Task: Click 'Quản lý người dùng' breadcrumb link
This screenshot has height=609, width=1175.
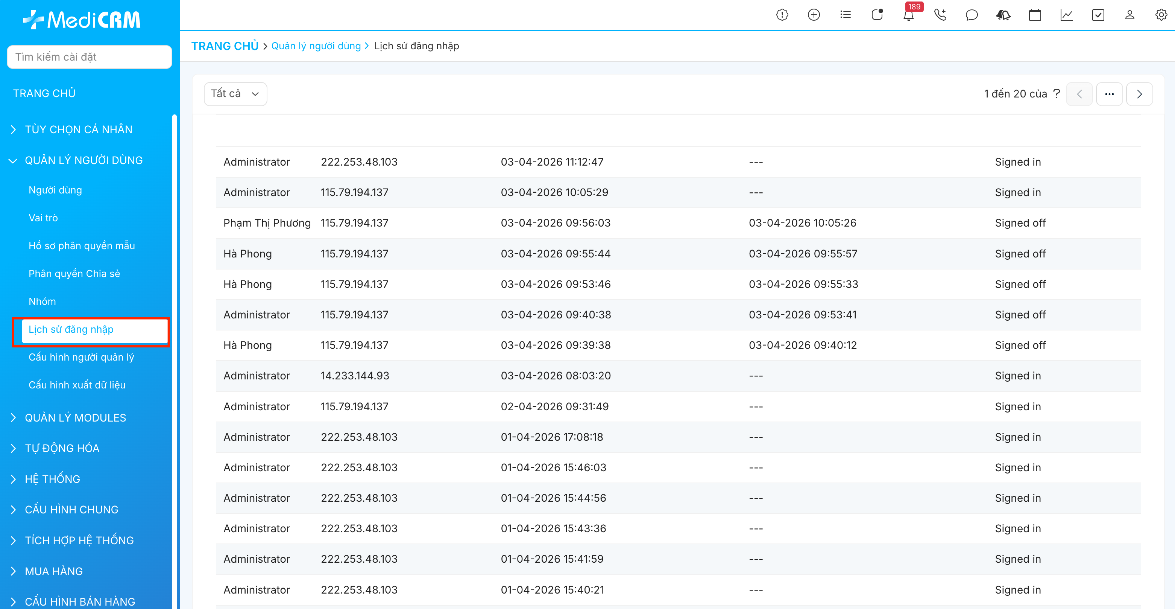Action: 316,46
